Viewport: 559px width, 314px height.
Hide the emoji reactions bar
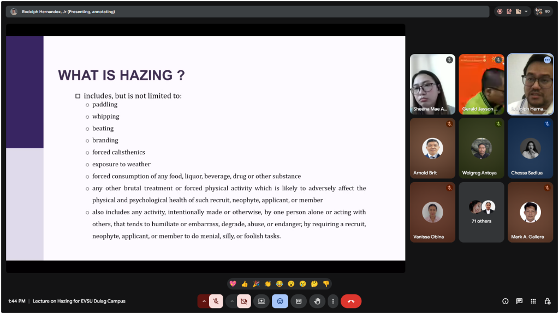point(280,301)
